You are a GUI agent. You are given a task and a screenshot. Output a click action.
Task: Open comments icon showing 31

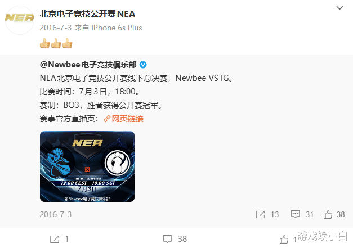tap(295, 214)
